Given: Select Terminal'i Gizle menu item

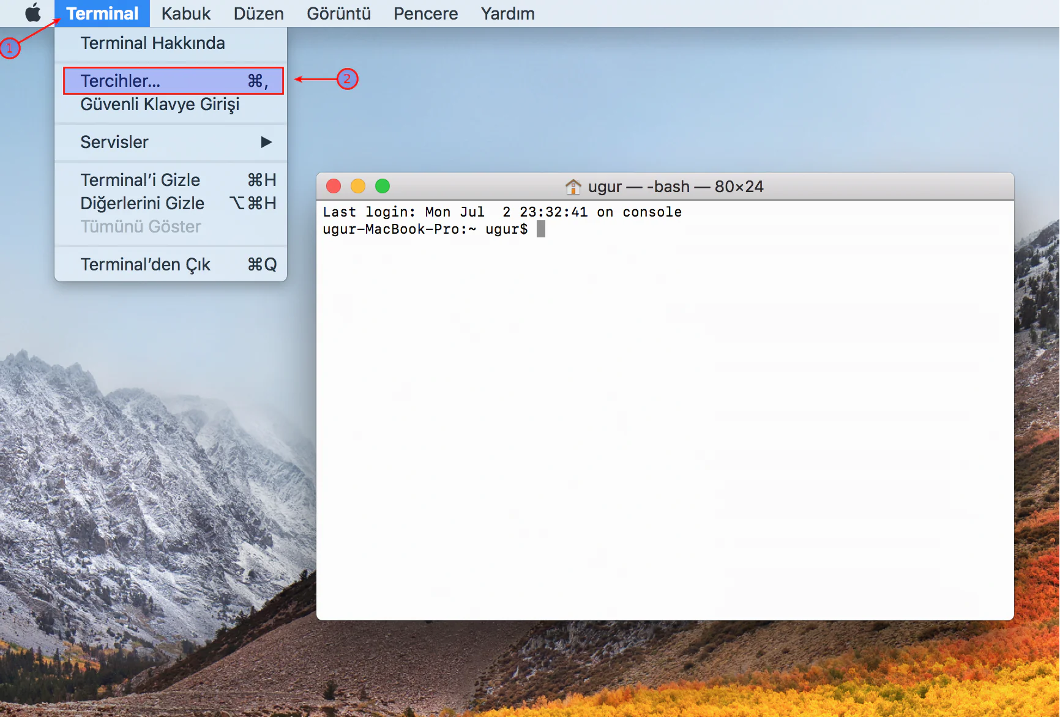Looking at the screenshot, I should [x=140, y=180].
